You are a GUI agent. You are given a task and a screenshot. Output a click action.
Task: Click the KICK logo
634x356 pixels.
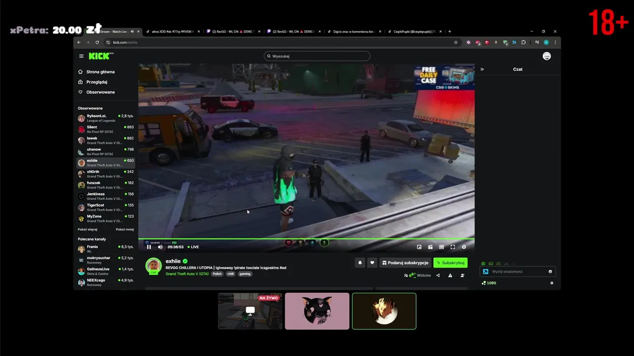[x=101, y=56]
